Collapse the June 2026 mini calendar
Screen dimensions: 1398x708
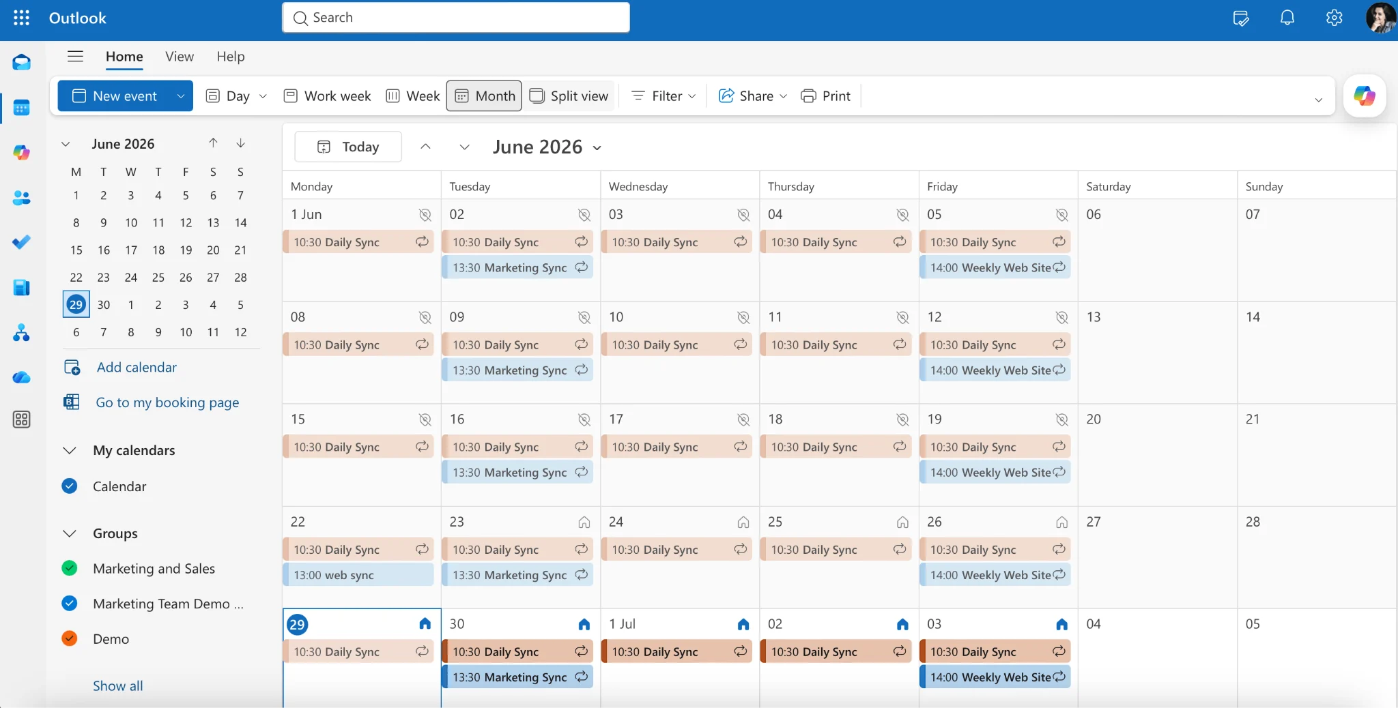coord(66,144)
